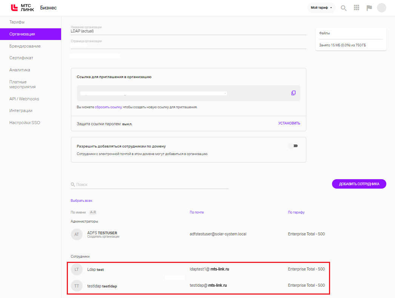Viewport: 395px width, 298px height.
Task: Click the Ldap test employee name
Action: click(x=95, y=270)
